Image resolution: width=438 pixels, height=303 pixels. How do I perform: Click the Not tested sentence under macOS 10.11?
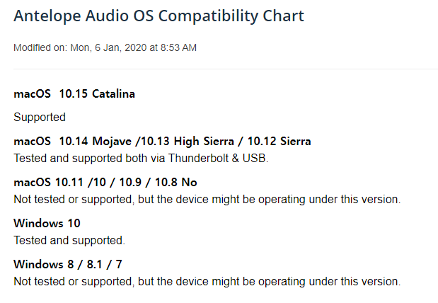click(207, 200)
